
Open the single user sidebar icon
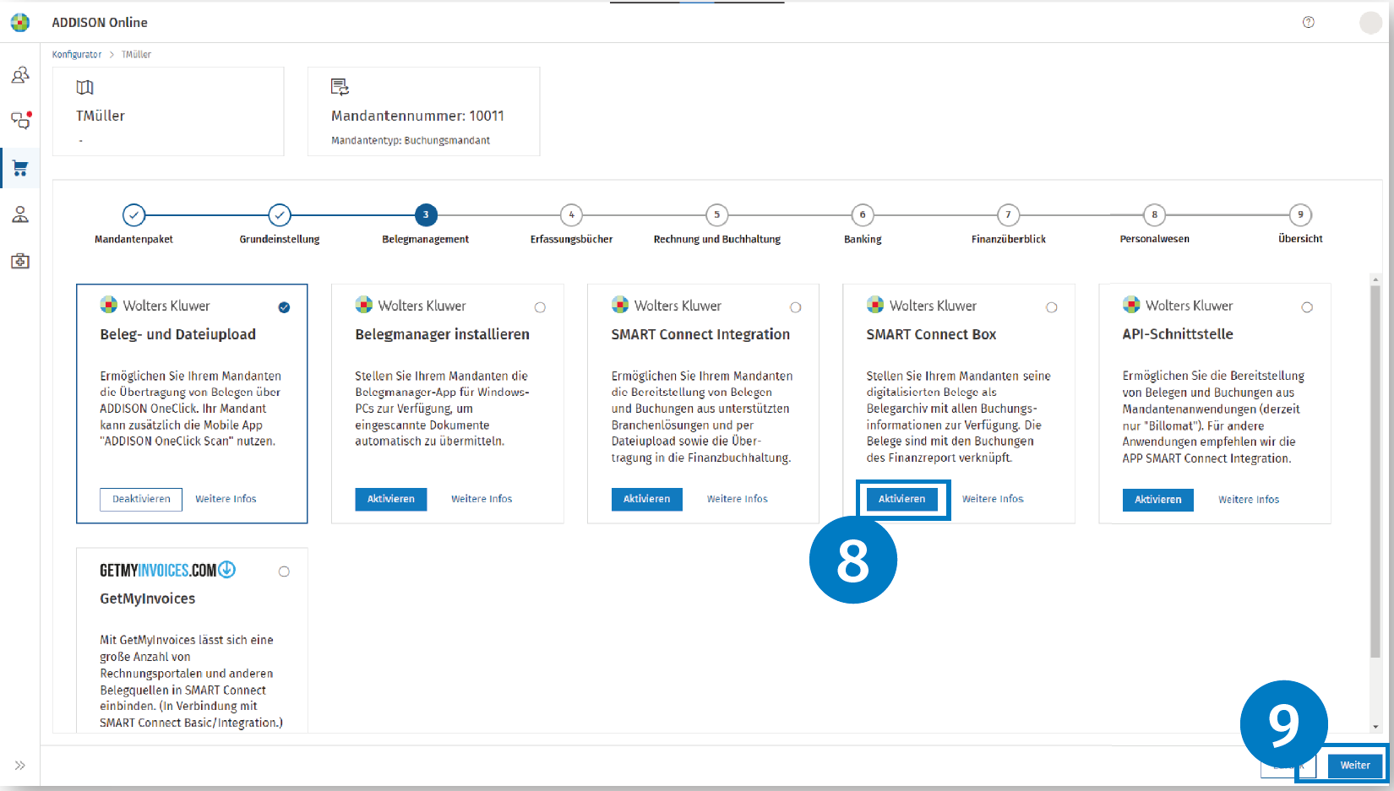(x=20, y=214)
